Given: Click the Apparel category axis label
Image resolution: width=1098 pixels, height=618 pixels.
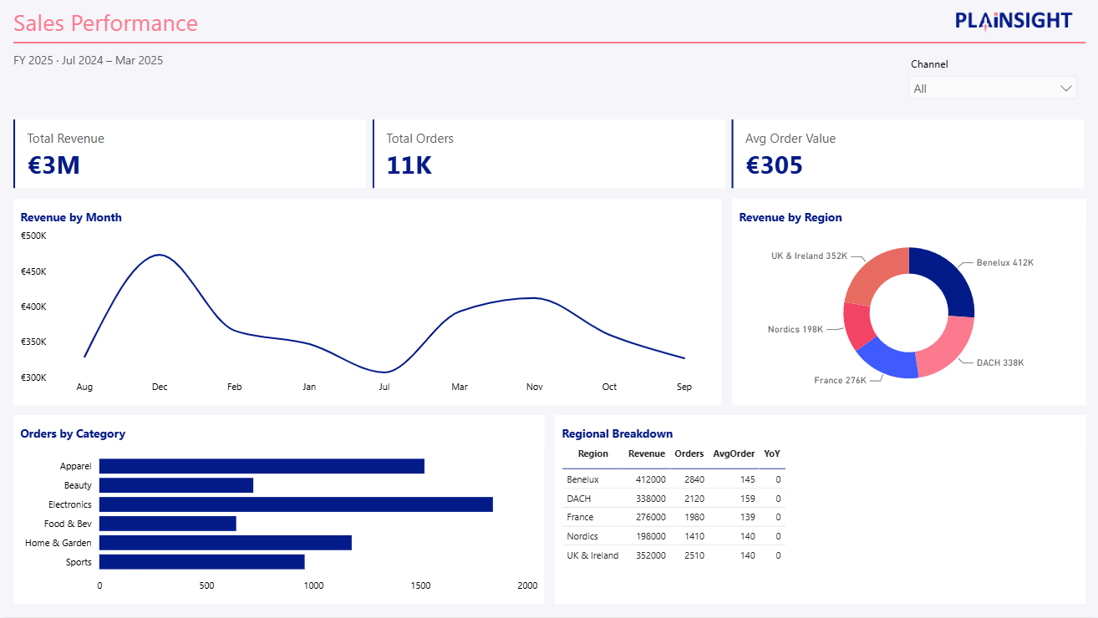Looking at the screenshot, I should (x=76, y=466).
